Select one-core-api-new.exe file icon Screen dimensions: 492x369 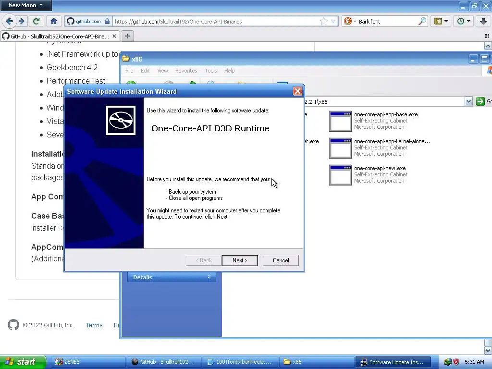[341, 175]
